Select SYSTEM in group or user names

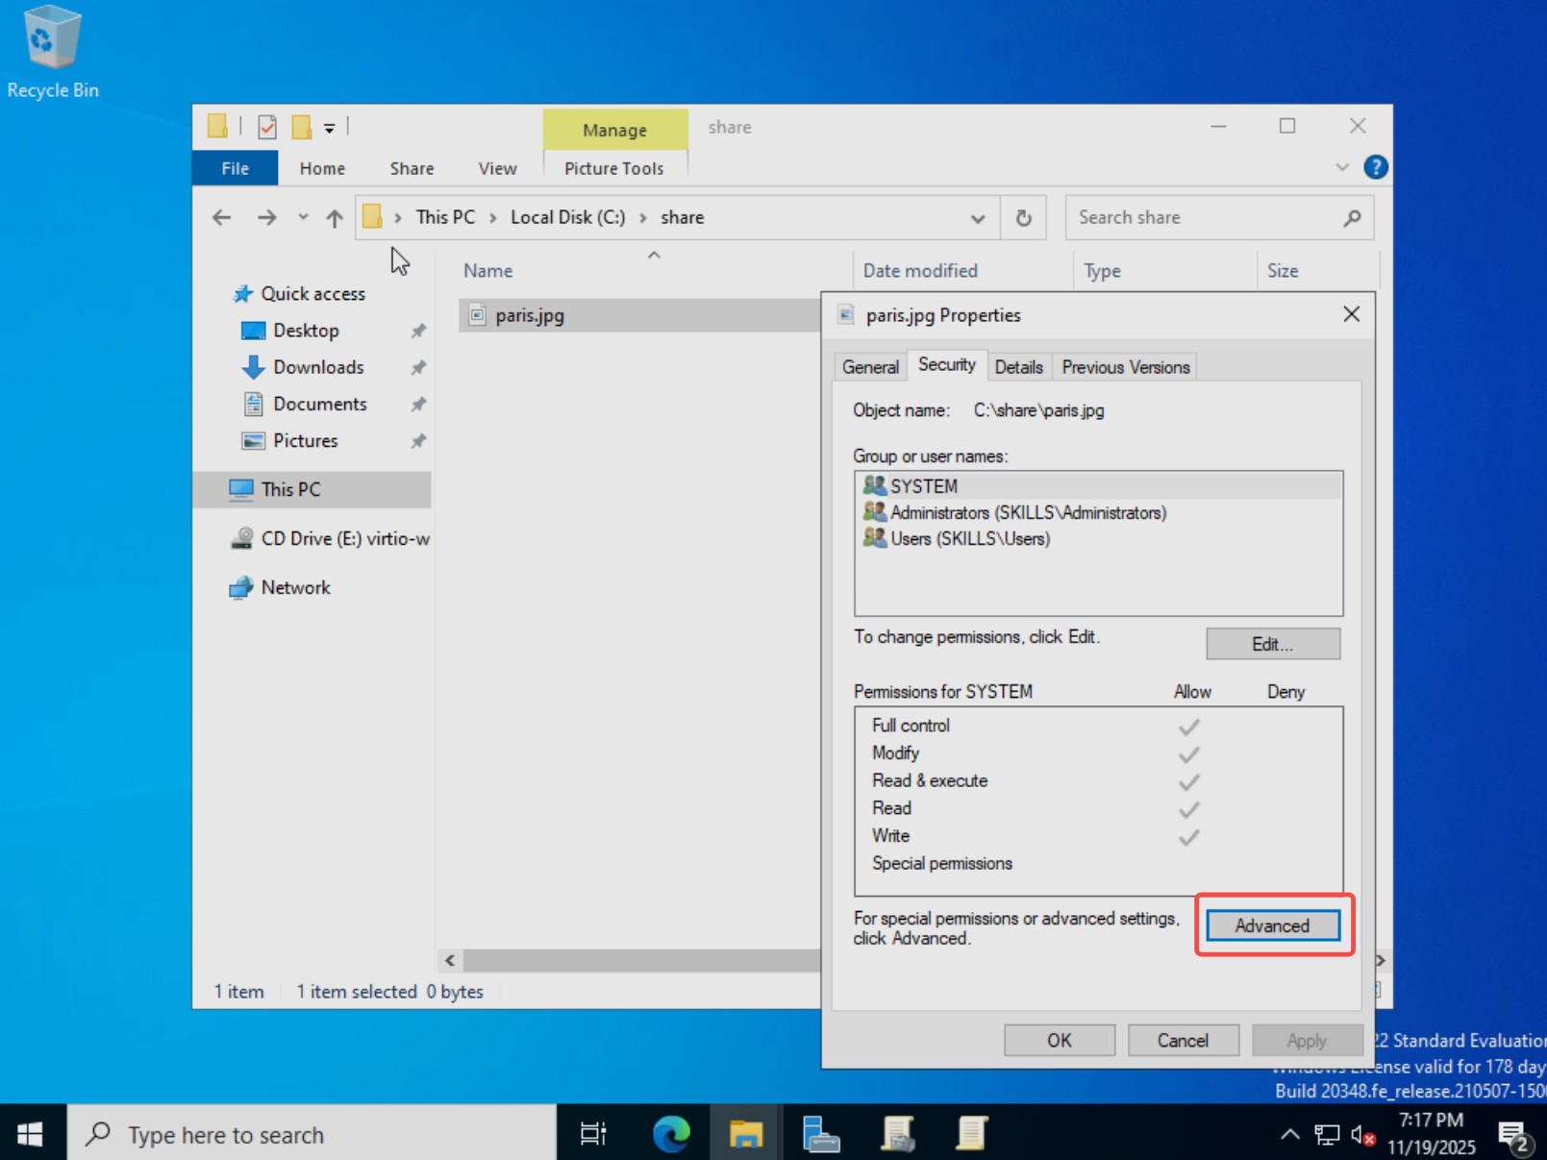[1098, 486]
